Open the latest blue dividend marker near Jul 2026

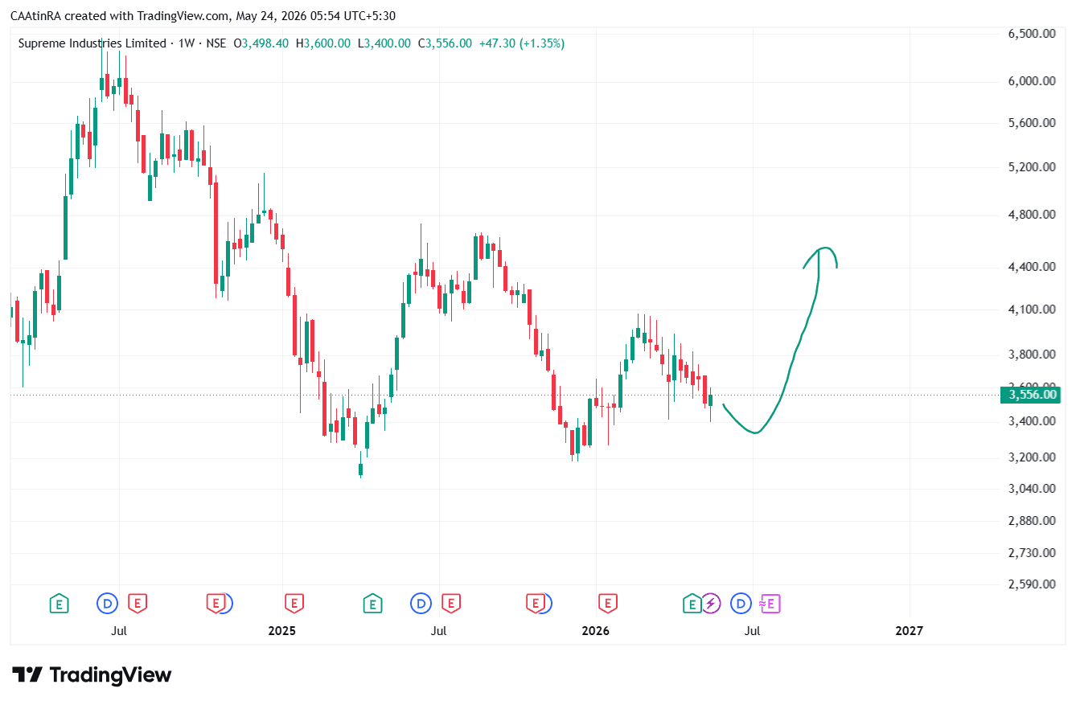tap(741, 603)
